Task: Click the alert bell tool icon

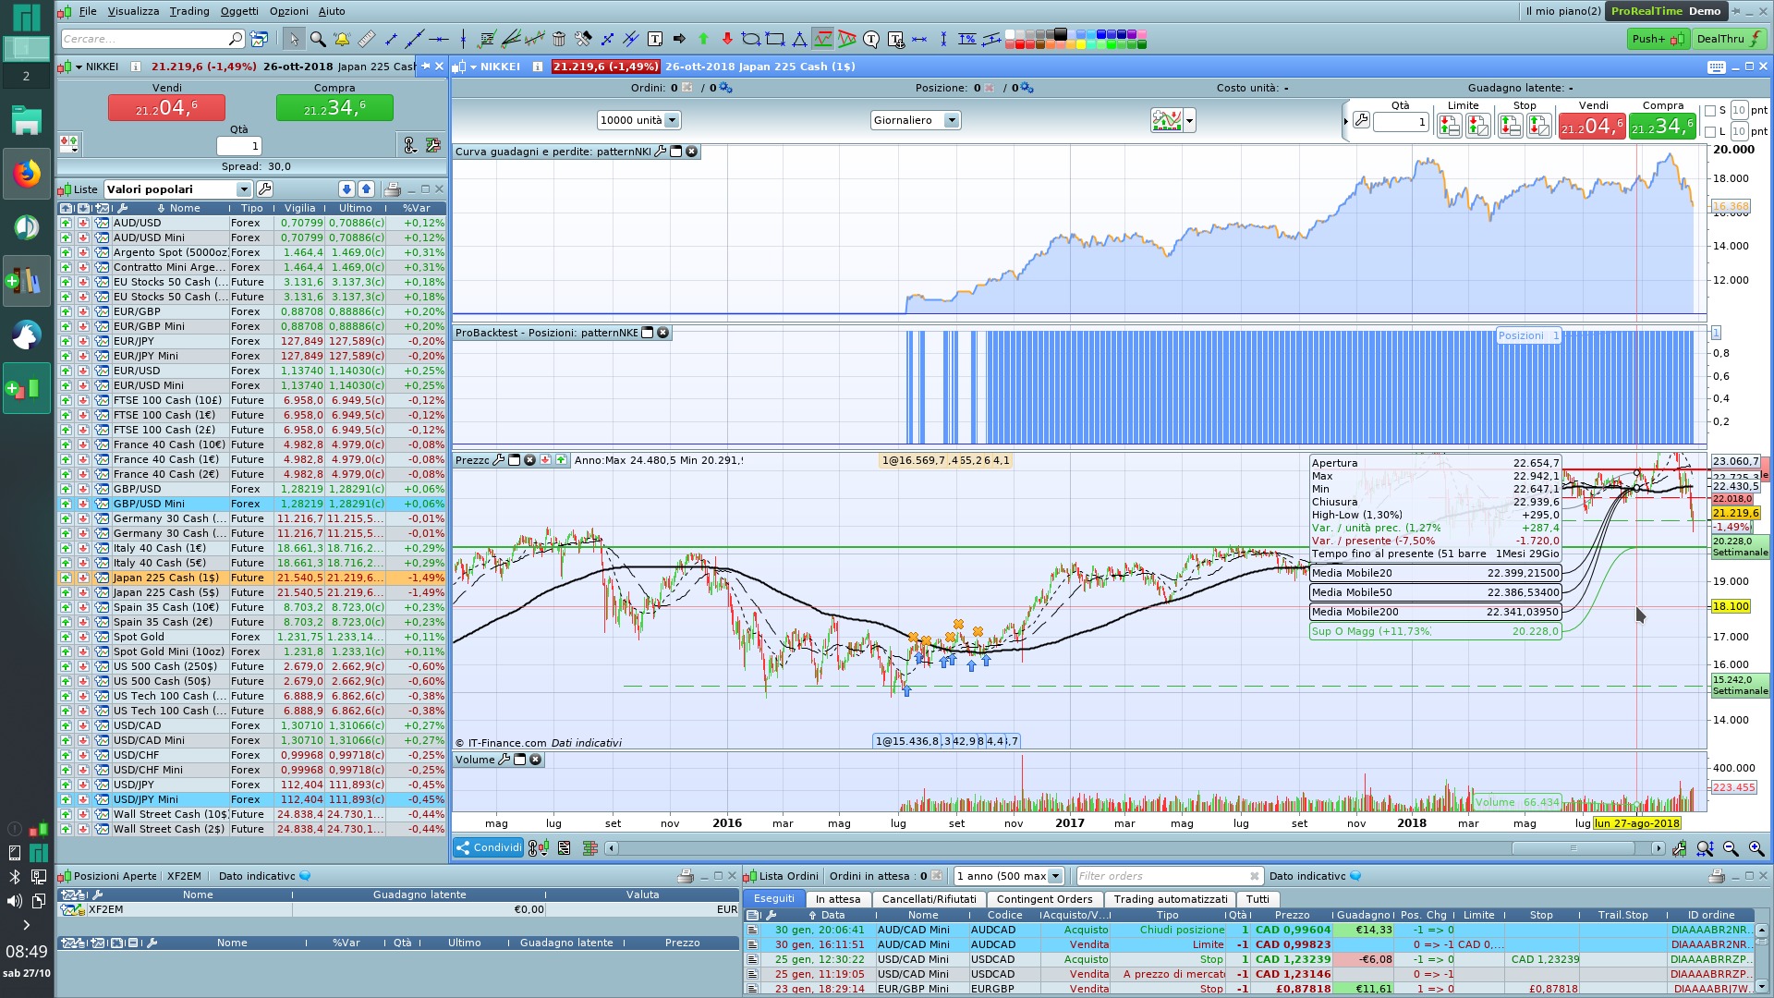Action: point(342,39)
